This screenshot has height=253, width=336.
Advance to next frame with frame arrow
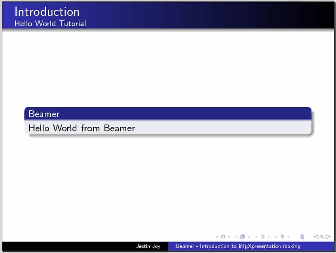click(x=248, y=237)
